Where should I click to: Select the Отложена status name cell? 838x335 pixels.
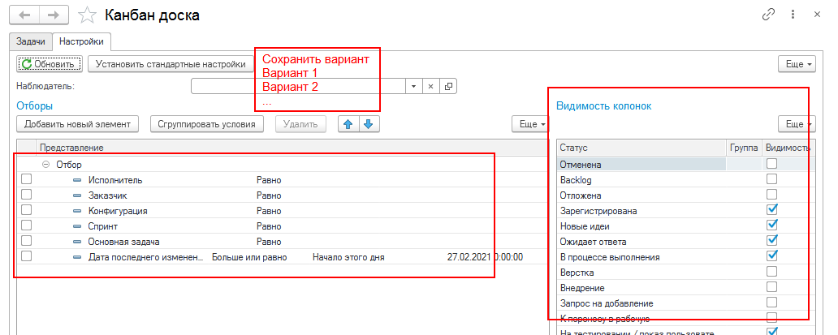(x=641, y=195)
